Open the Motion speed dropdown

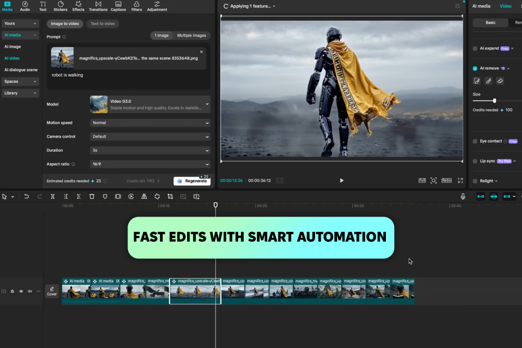point(150,123)
